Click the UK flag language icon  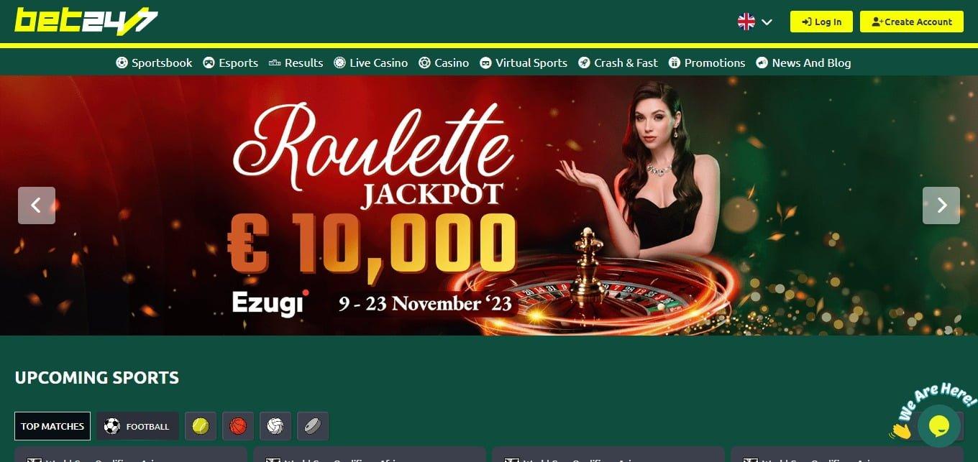(746, 22)
